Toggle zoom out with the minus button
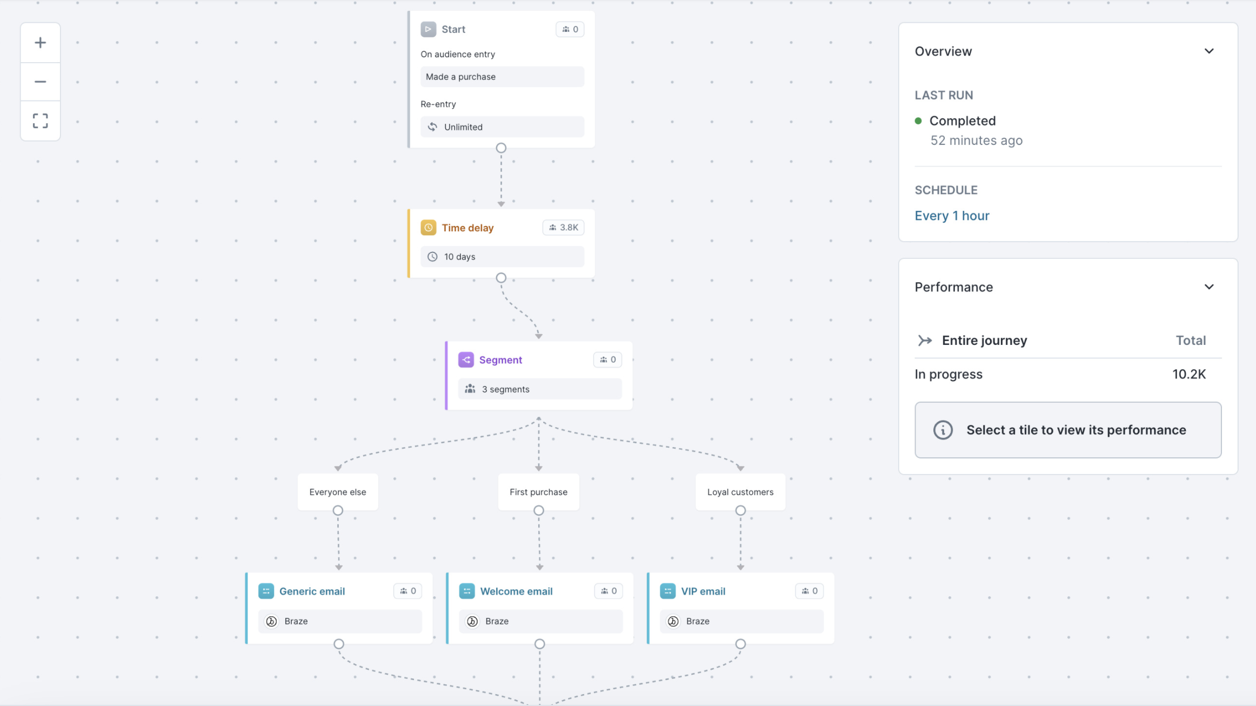This screenshot has height=706, width=1256. click(39, 81)
